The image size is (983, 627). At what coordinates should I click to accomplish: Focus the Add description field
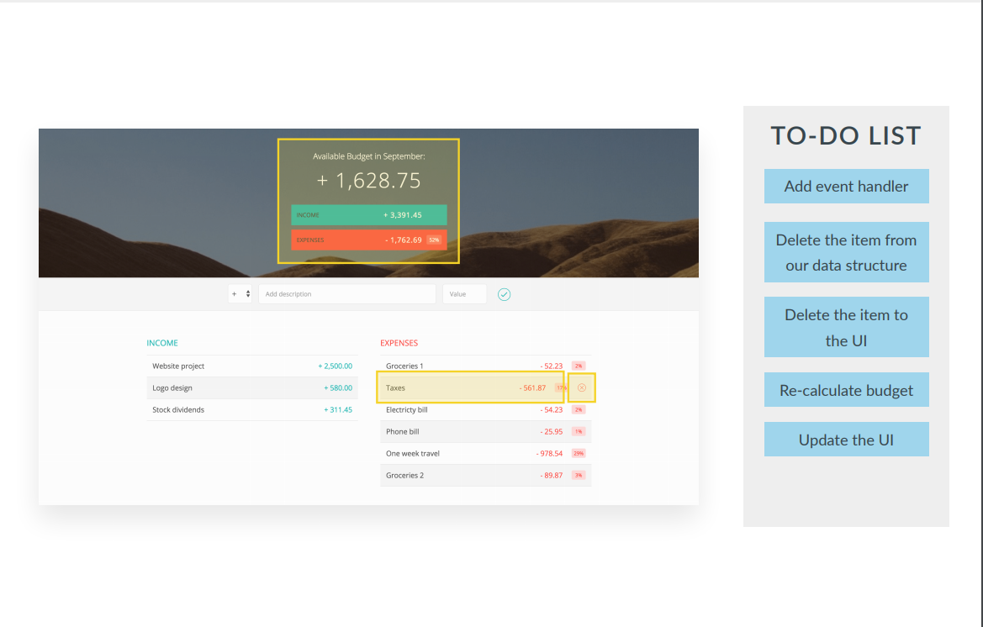click(x=346, y=294)
